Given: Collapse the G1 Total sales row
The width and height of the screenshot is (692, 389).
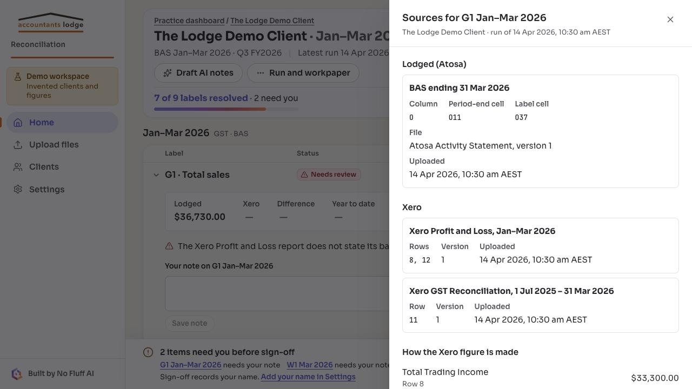Looking at the screenshot, I should pyautogui.click(x=156, y=175).
